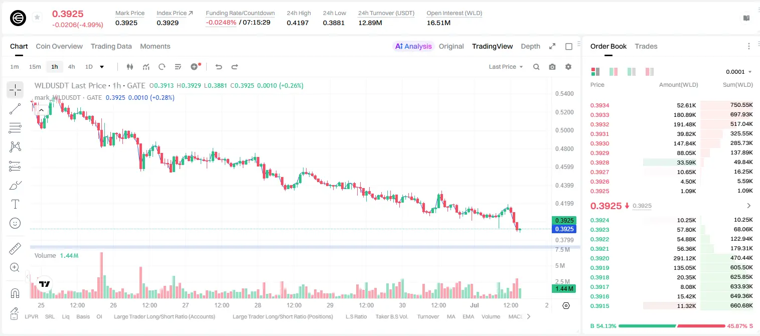Select the 0.3920 bid price row
The image size is (760, 336).
[x=671, y=258]
